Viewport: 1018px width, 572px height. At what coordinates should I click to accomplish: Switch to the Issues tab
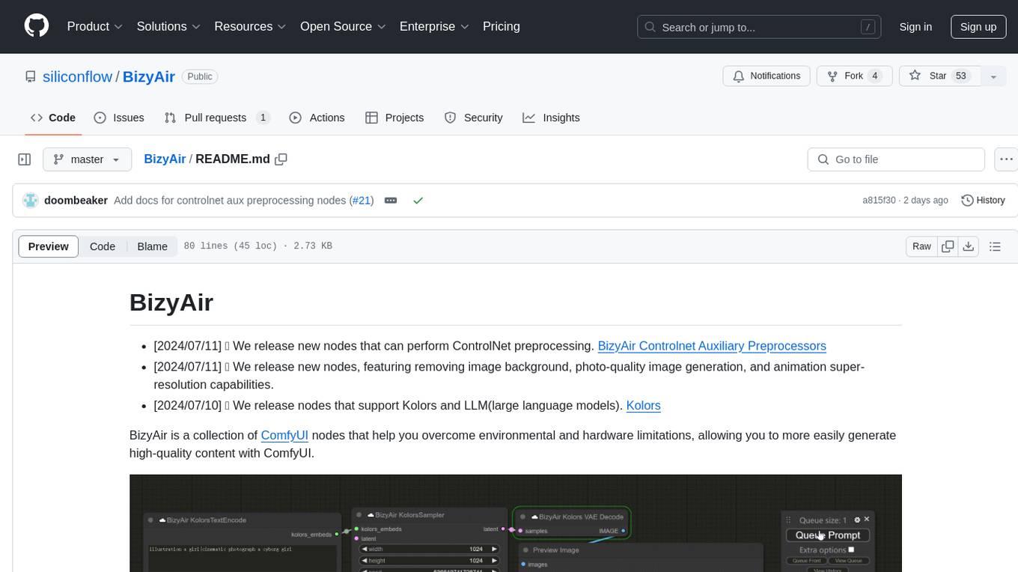[119, 118]
